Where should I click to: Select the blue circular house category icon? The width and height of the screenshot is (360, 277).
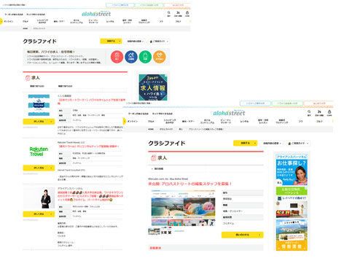click(x=131, y=57)
